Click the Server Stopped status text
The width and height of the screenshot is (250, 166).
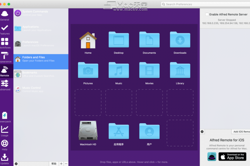click(227, 20)
